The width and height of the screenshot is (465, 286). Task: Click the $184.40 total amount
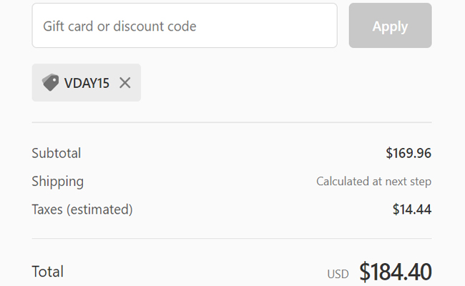[x=396, y=272]
